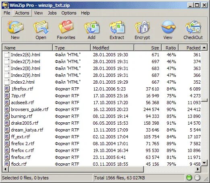Click the Extract toolbar icon
This screenshot has height=183, width=210.
click(117, 27)
